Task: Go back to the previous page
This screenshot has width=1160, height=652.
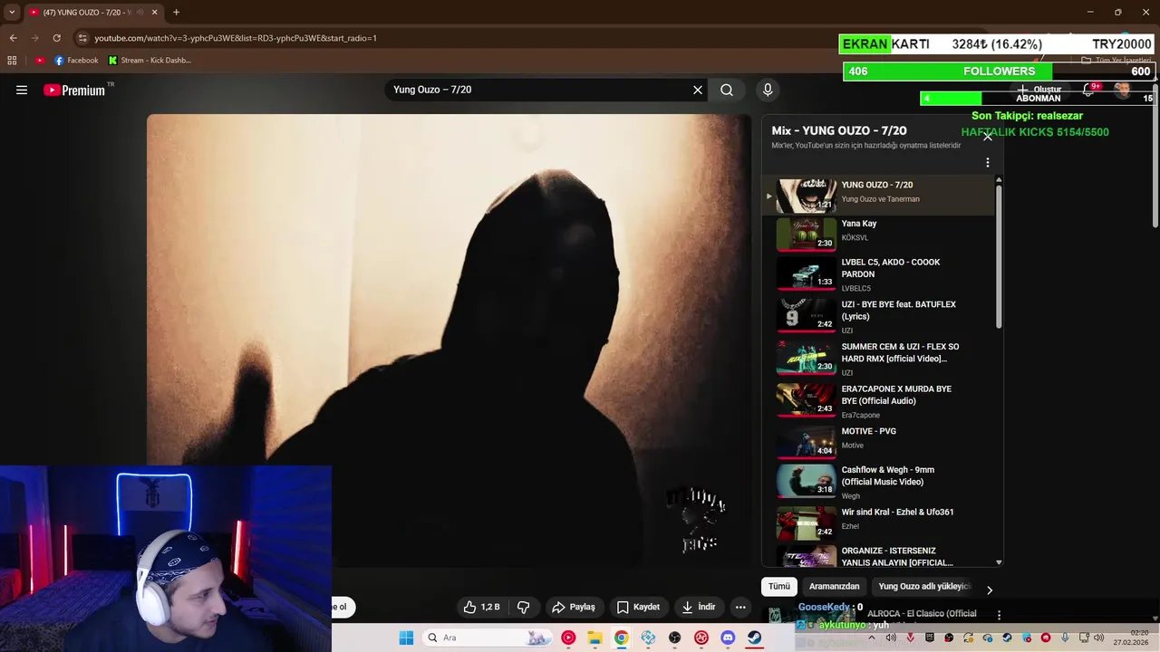Action: coord(13,38)
